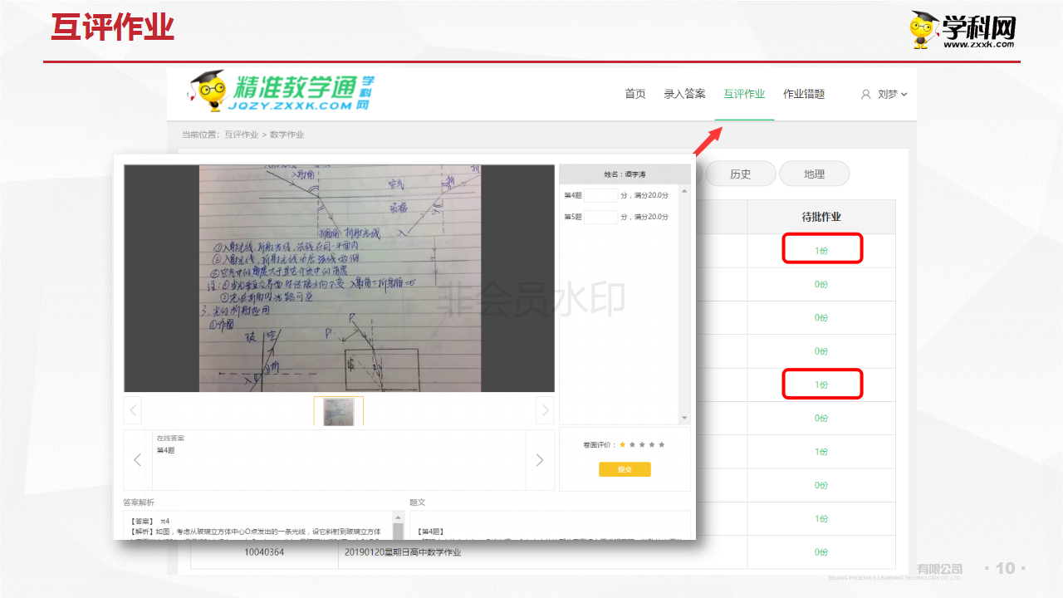Switch to 录入答案 navigation tab

pos(684,94)
